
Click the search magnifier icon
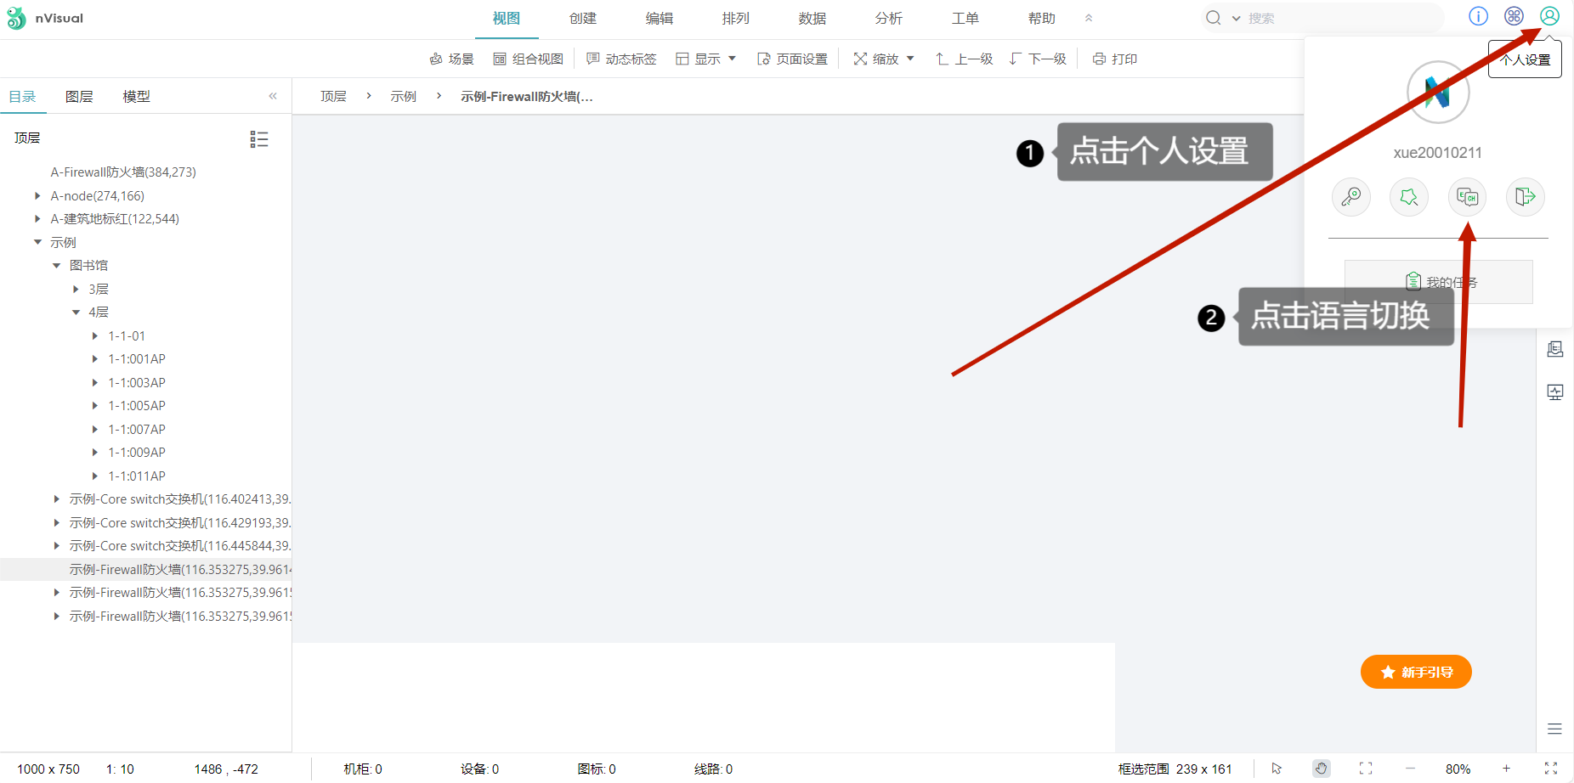(1214, 18)
